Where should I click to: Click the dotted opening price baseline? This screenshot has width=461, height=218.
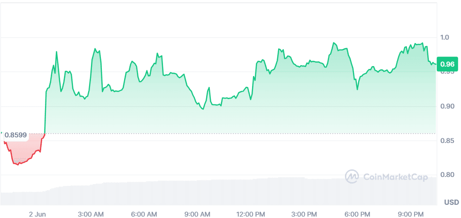pyautogui.click(x=237, y=134)
